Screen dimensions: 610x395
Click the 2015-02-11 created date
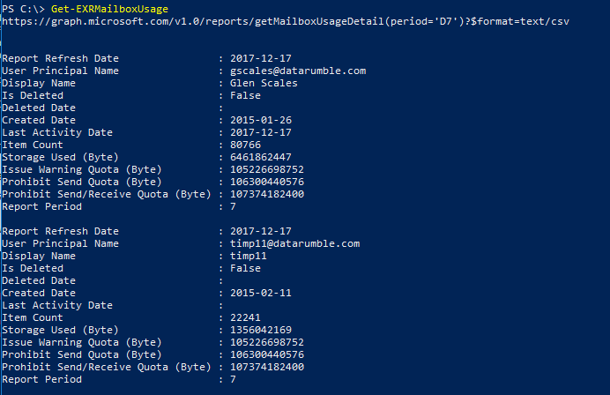pos(261,293)
